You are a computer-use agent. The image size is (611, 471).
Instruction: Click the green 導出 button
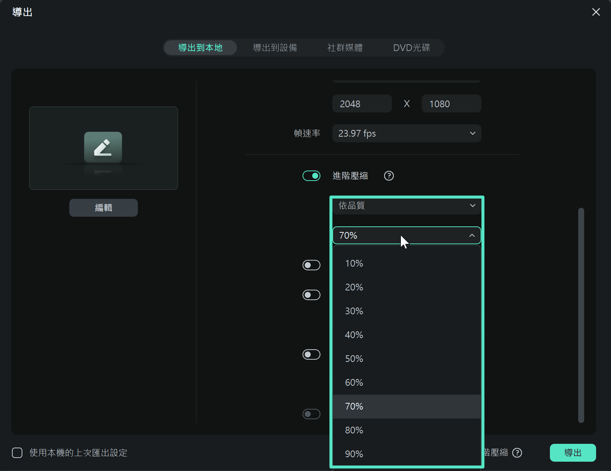(573, 453)
